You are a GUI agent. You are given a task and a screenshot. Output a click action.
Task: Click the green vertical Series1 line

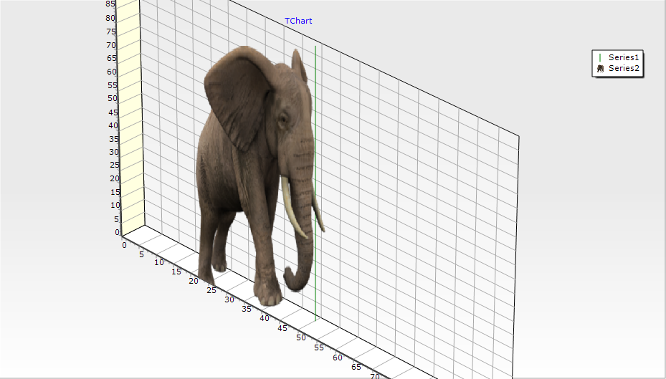(x=315, y=183)
